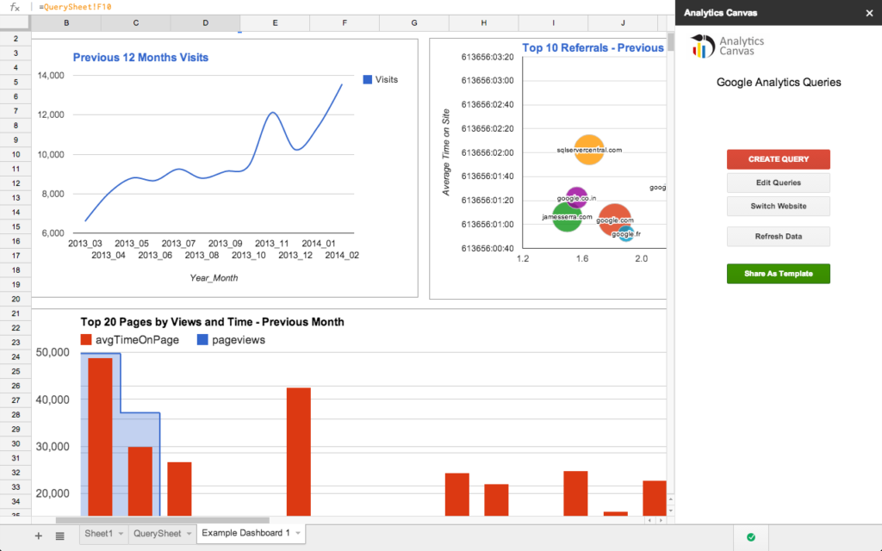Click the Analytics Canvas logo
882x551 pixels.
(728, 46)
